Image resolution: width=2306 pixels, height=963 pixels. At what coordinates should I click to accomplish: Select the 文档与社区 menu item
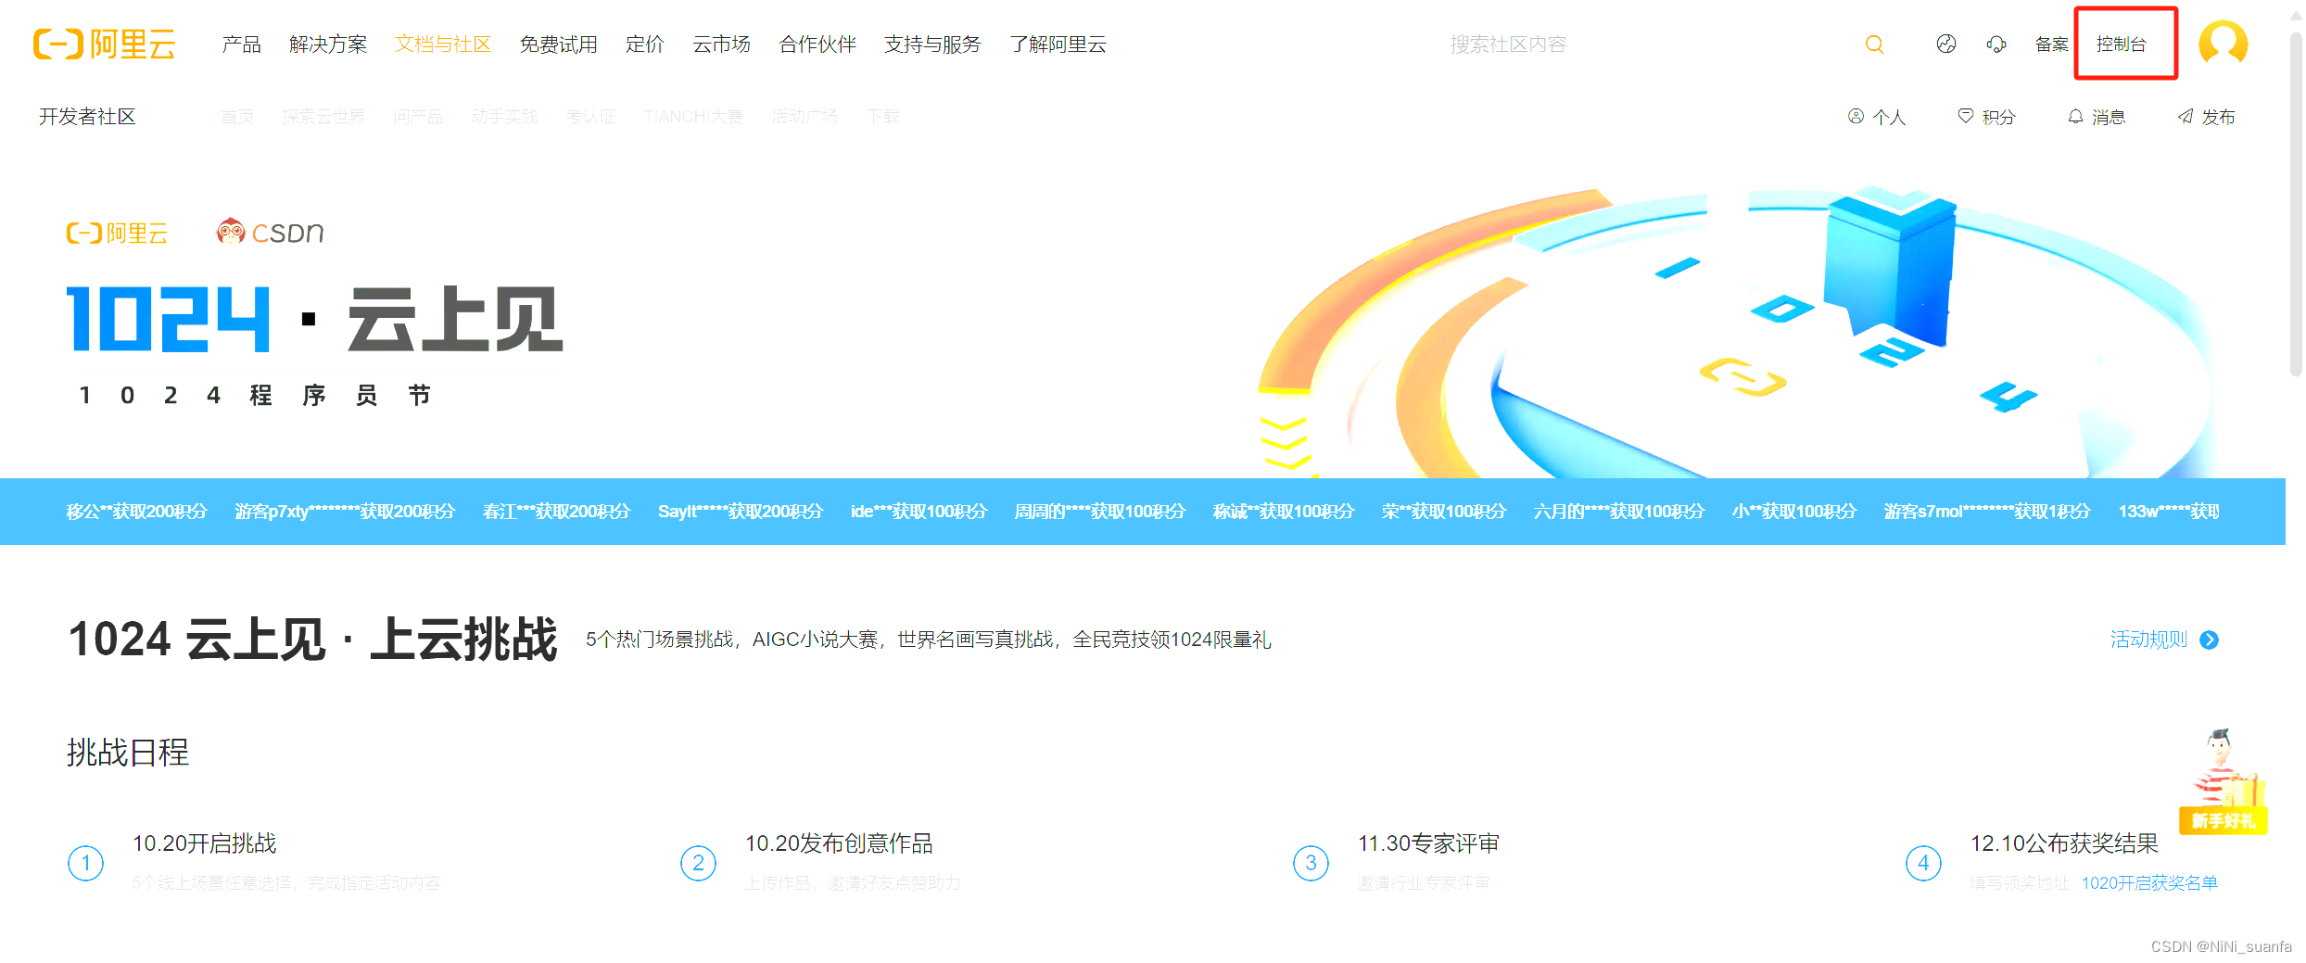tap(443, 44)
